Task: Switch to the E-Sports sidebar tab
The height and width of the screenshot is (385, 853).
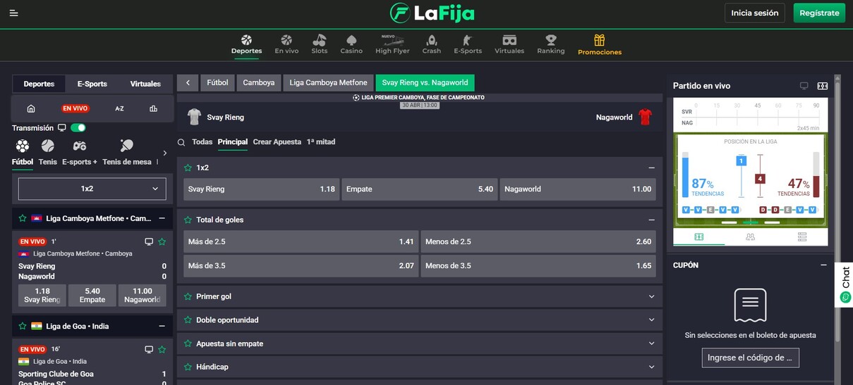Action: click(92, 84)
